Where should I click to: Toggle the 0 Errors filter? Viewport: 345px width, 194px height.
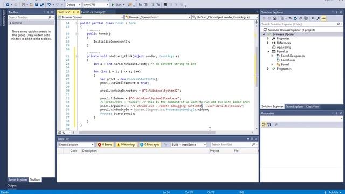[x=105, y=144]
